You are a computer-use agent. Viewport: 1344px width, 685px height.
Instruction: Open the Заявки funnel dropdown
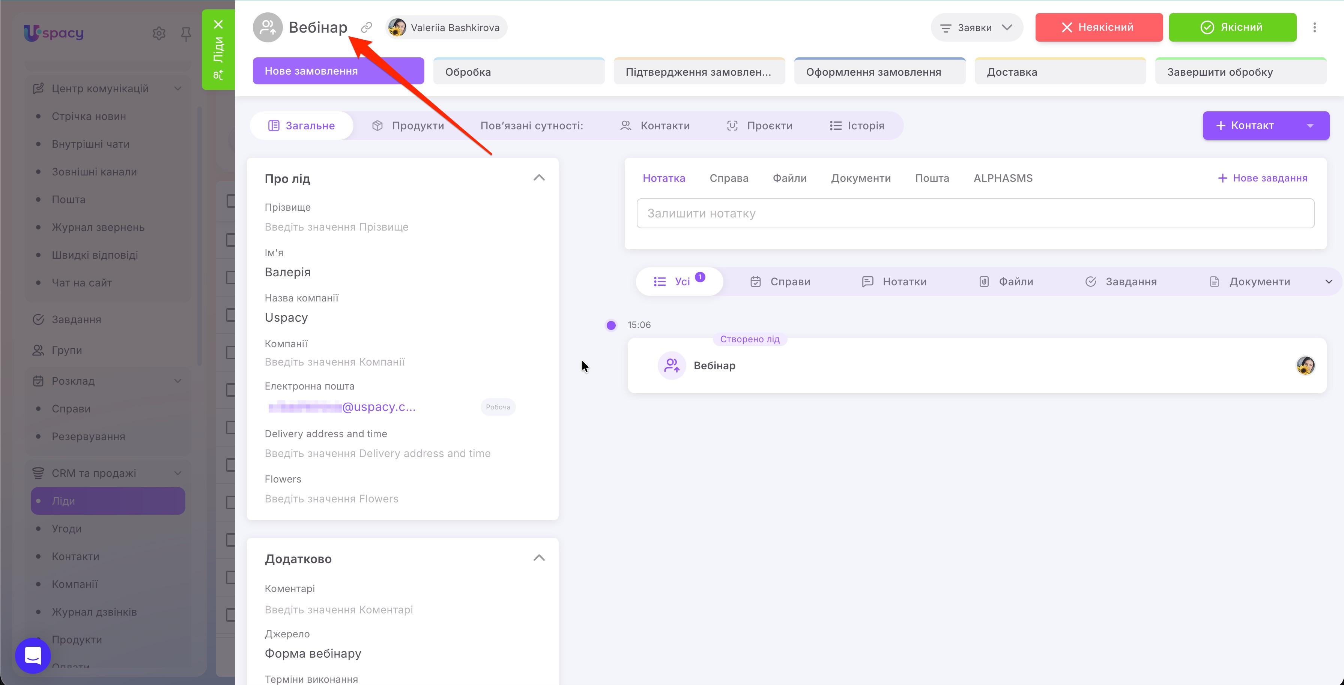976,27
